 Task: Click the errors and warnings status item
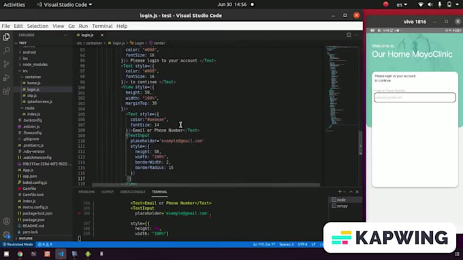pos(45,244)
